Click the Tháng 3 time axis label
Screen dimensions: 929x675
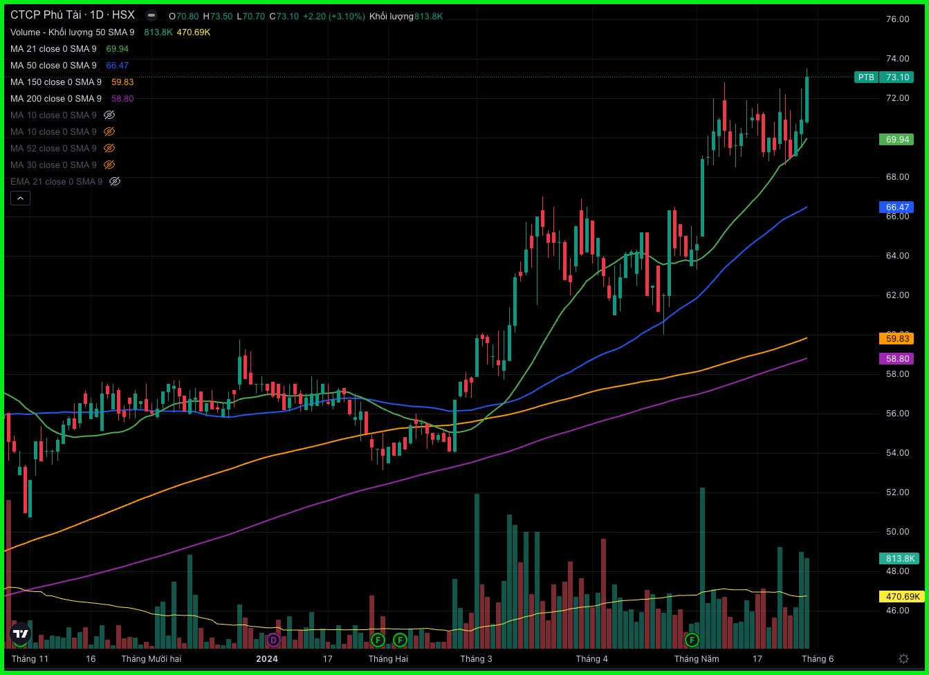pyautogui.click(x=476, y=659)
